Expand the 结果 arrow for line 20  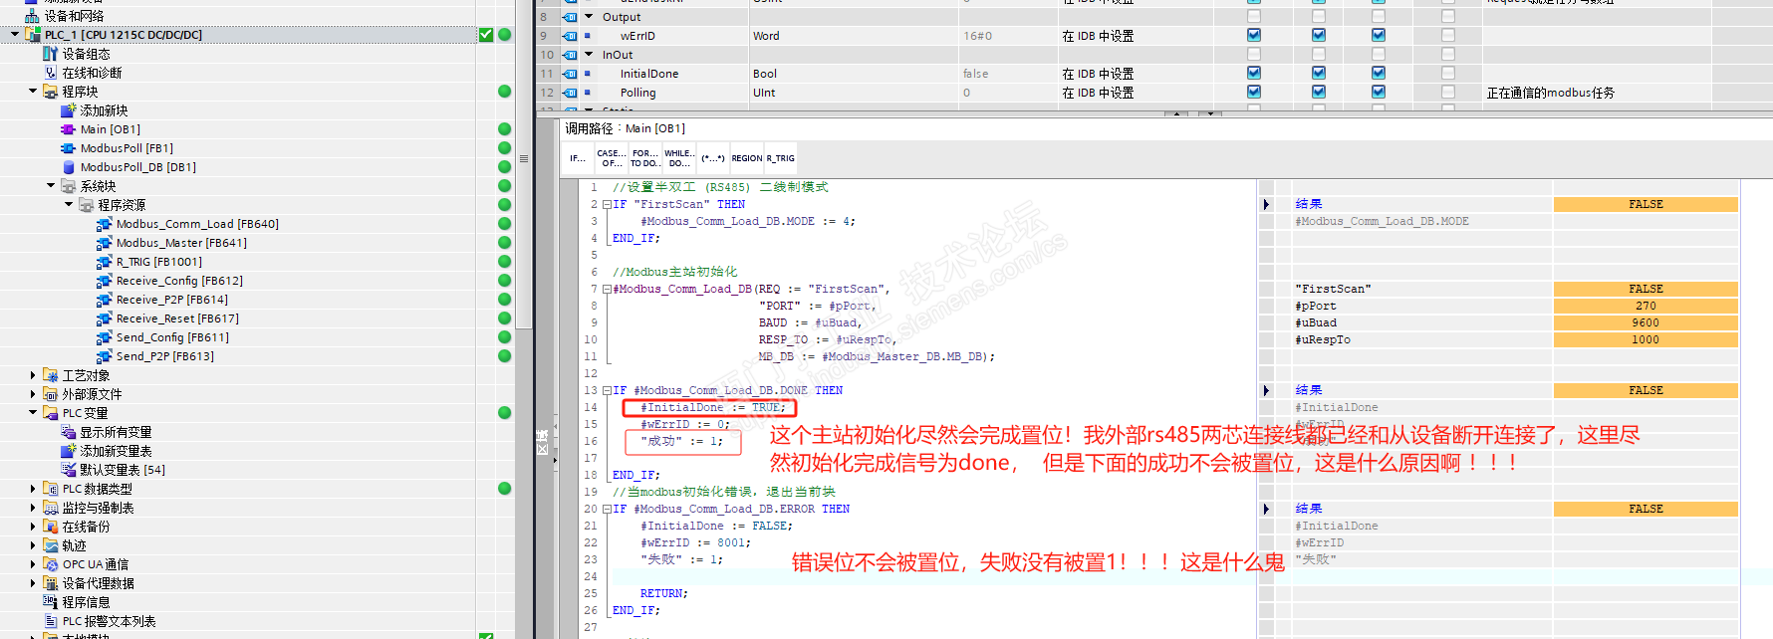pyautogui.click(x=1266, y=510)
